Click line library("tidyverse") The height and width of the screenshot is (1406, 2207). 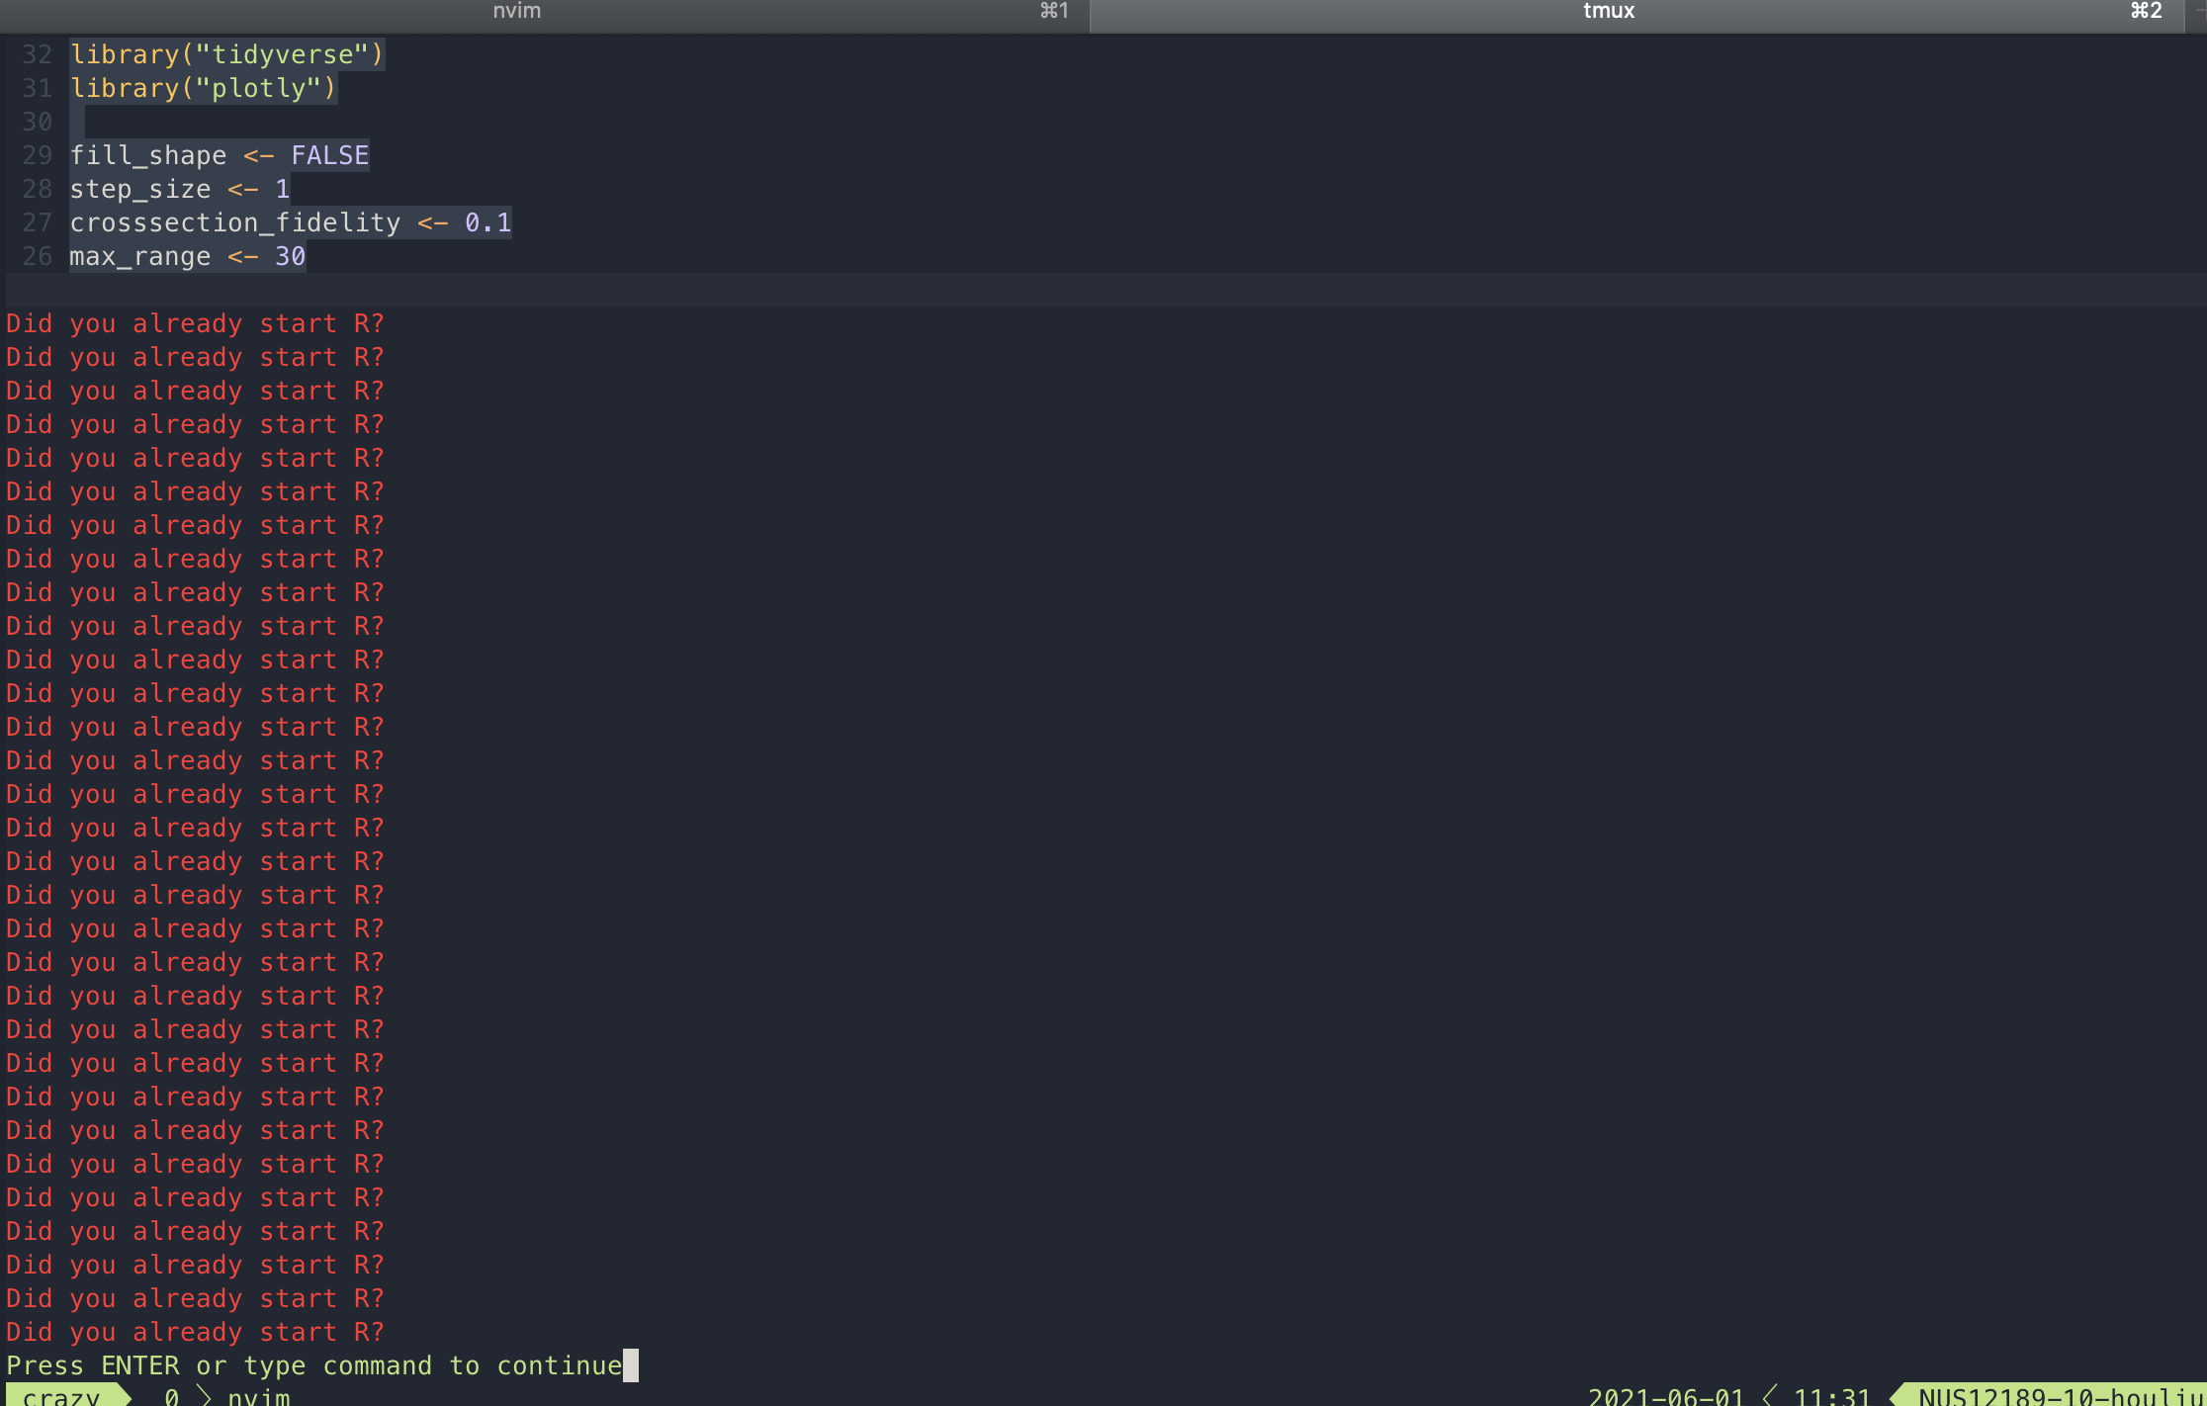click(226, 54)
